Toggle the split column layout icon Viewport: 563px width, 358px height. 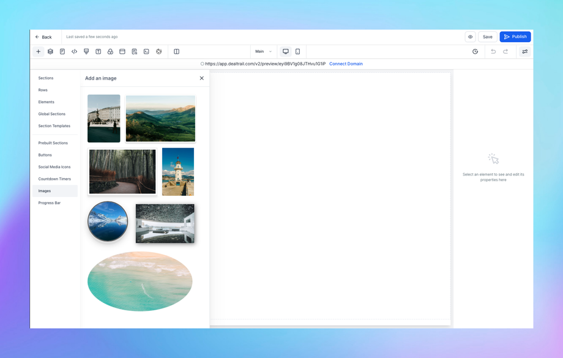tap(176, 51)
